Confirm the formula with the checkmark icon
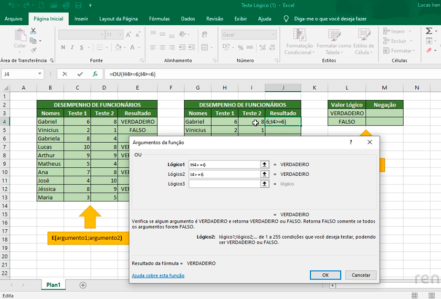 [x=80, y=74]
